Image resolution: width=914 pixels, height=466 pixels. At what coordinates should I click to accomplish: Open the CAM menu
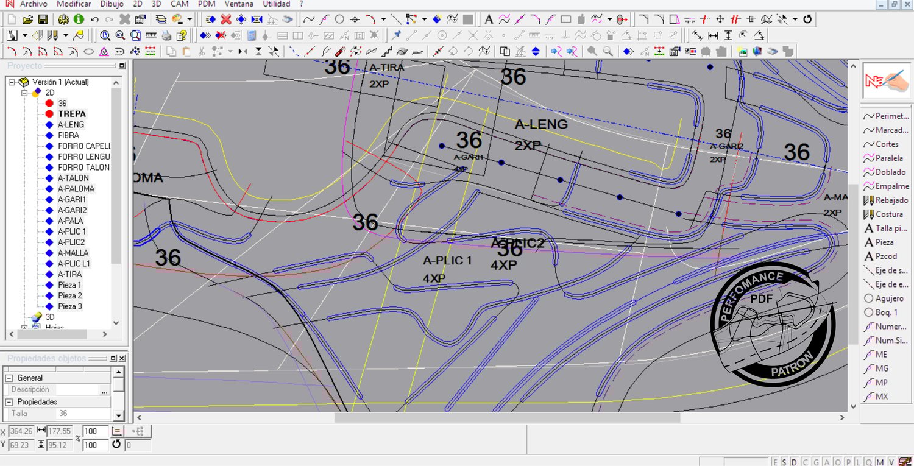pyautogui.click(x=179, y=4)
